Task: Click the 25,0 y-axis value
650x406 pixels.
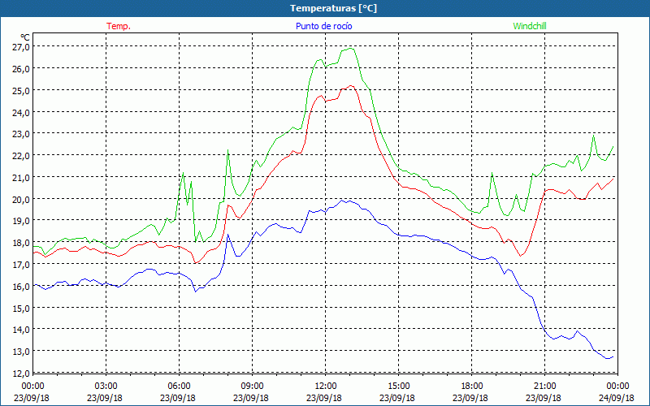Action: click(x=21, y=90)
